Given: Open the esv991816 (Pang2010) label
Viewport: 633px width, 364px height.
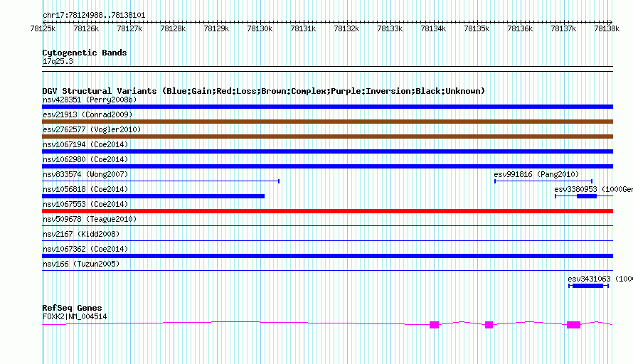Looking at the screenshot, I should pyautogui.click(x=536, y=174).
